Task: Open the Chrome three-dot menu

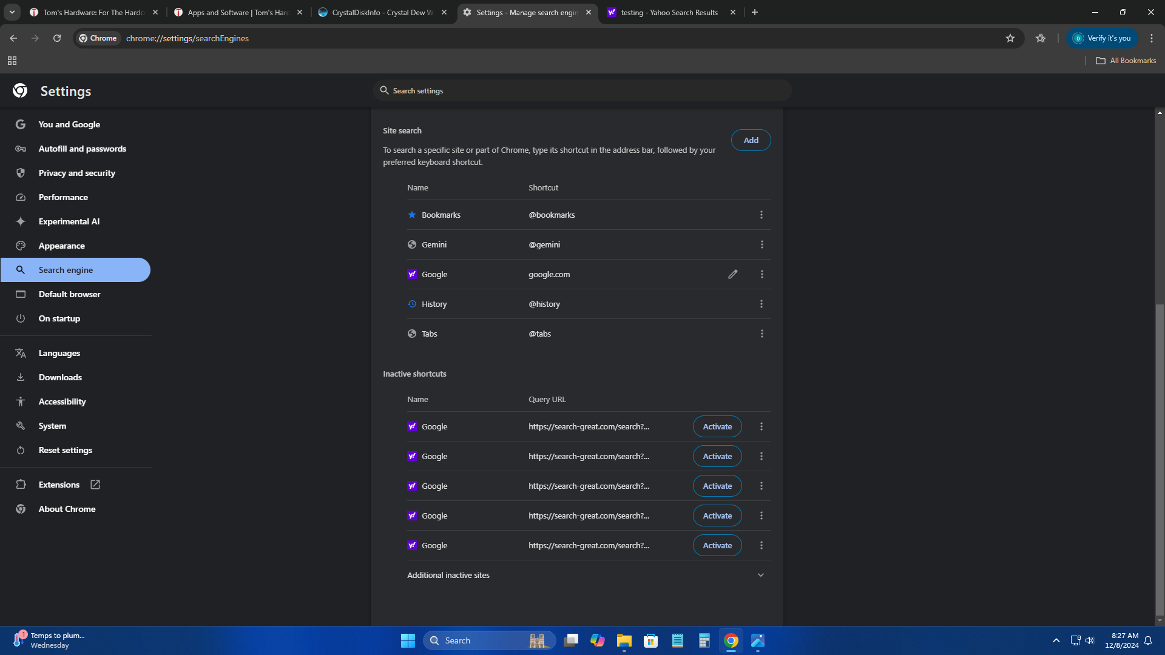Action: (x=1152, y=38)
